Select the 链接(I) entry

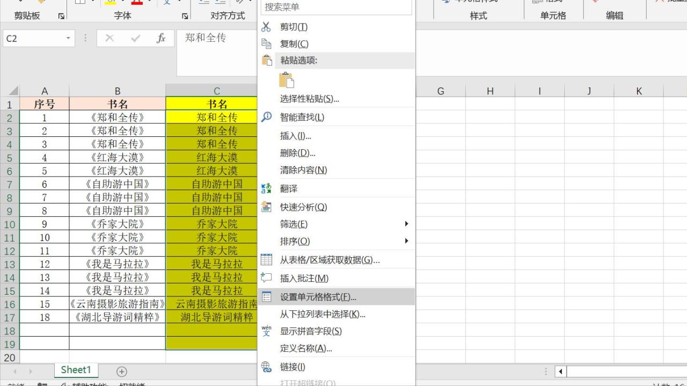336,367
